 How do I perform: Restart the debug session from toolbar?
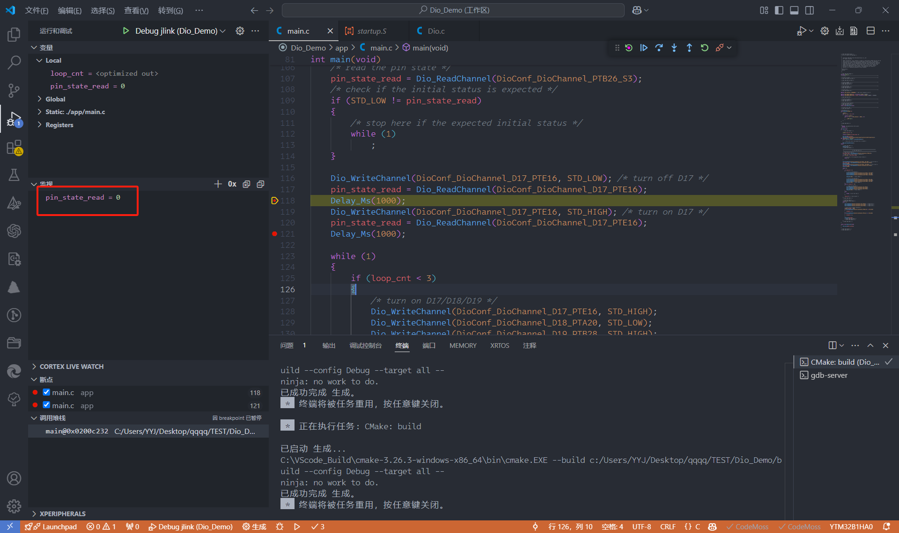(704, 48)
